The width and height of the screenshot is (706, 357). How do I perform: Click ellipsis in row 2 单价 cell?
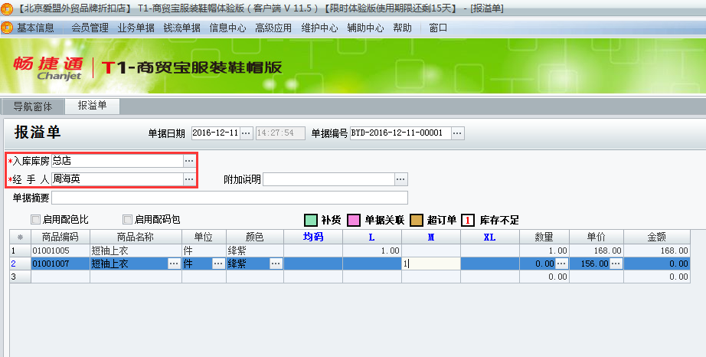pyautogui.click(x=616, y=264)
